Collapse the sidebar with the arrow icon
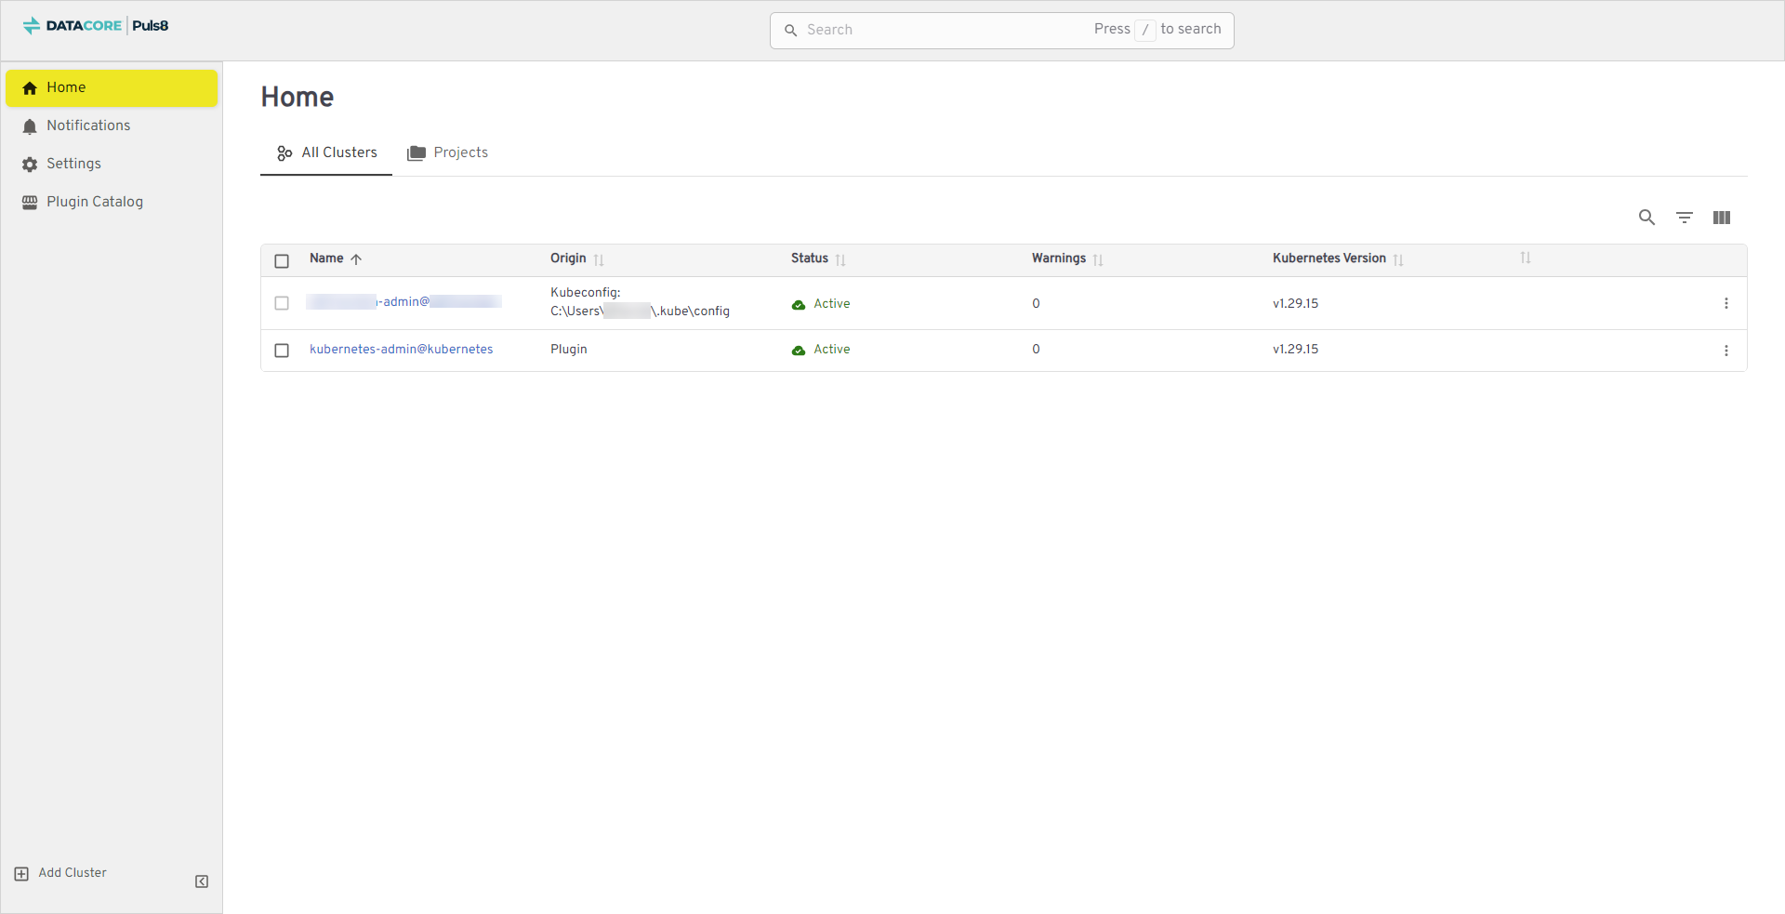This screenshot has height=914, width=1785. (x=202, y=881)
